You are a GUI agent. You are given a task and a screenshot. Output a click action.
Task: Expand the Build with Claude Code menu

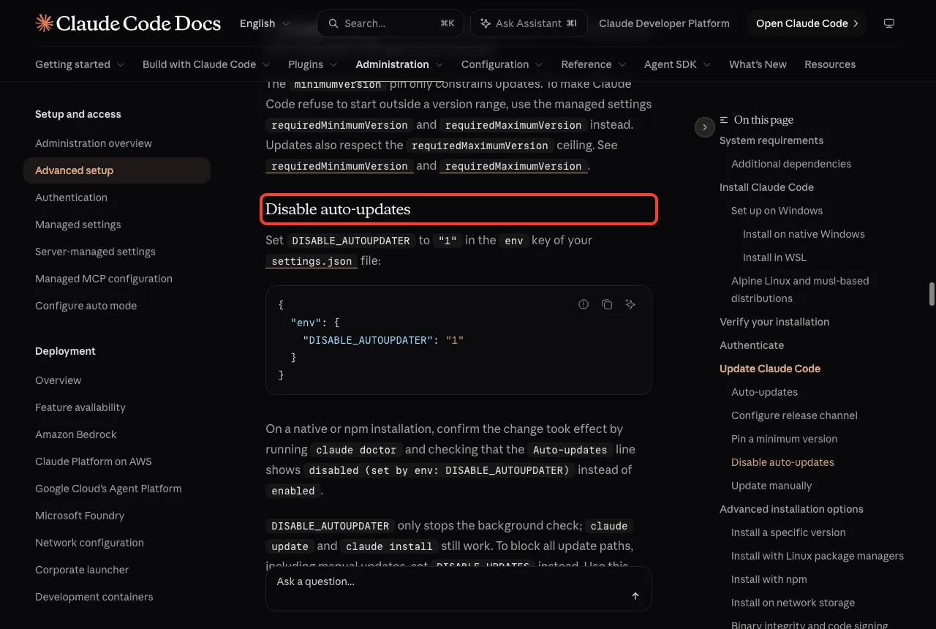point(206,64)
